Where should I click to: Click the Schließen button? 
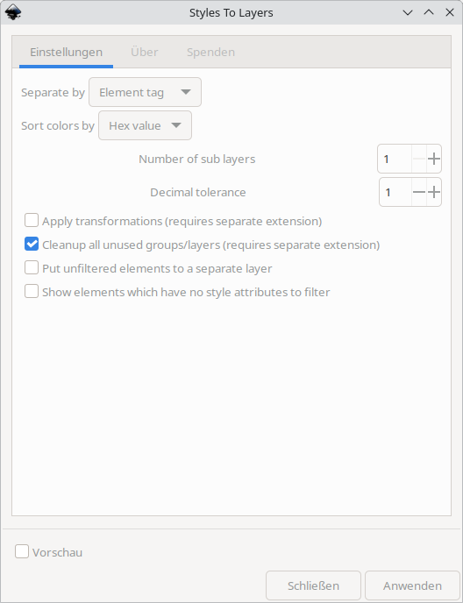[313, 585]
